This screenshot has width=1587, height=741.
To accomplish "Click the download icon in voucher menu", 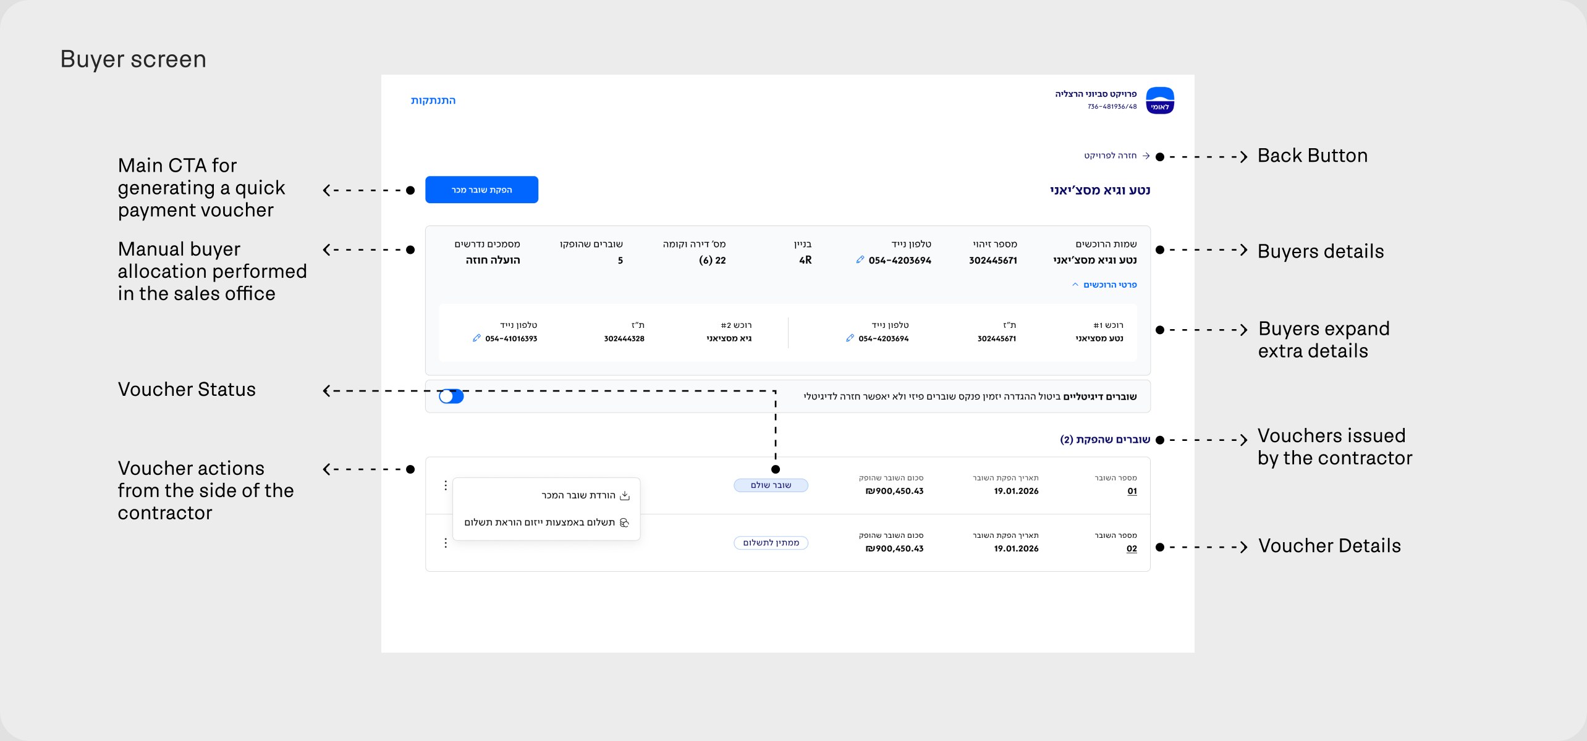I will 625,495.
